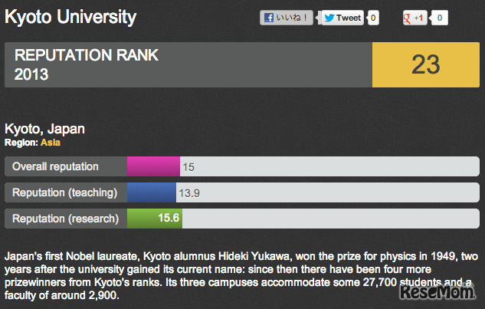Image resolution: width=485 pixels, height=309 pixels.
Task: Click the REPUTATION RANK 2013 banner
Action: click(x=188, y=65)
